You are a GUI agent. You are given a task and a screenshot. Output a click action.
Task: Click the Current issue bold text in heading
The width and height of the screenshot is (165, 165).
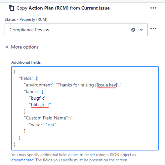96,8
